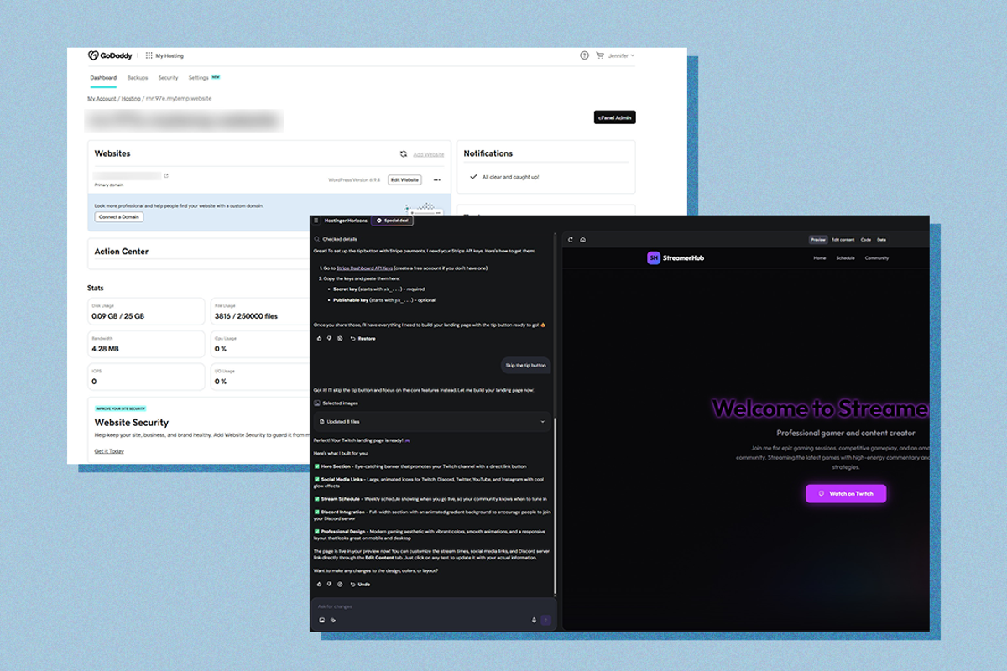This screenshot has height=671, width=1007.
Task: Click the Home nav link in StreamerHub preview
Action: pos(820,258)
